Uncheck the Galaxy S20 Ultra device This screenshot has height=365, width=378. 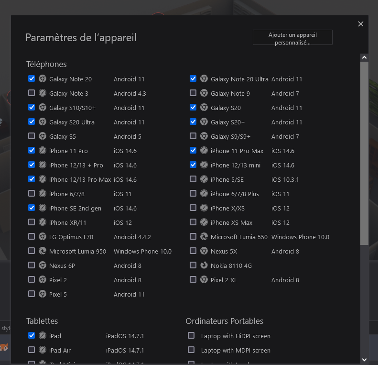tap(32, 122)
